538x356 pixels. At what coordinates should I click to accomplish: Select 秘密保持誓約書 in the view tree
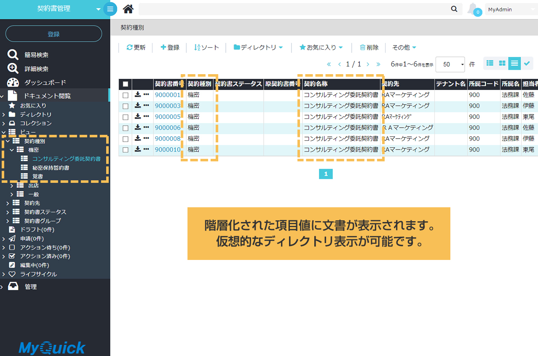[51, 168]
